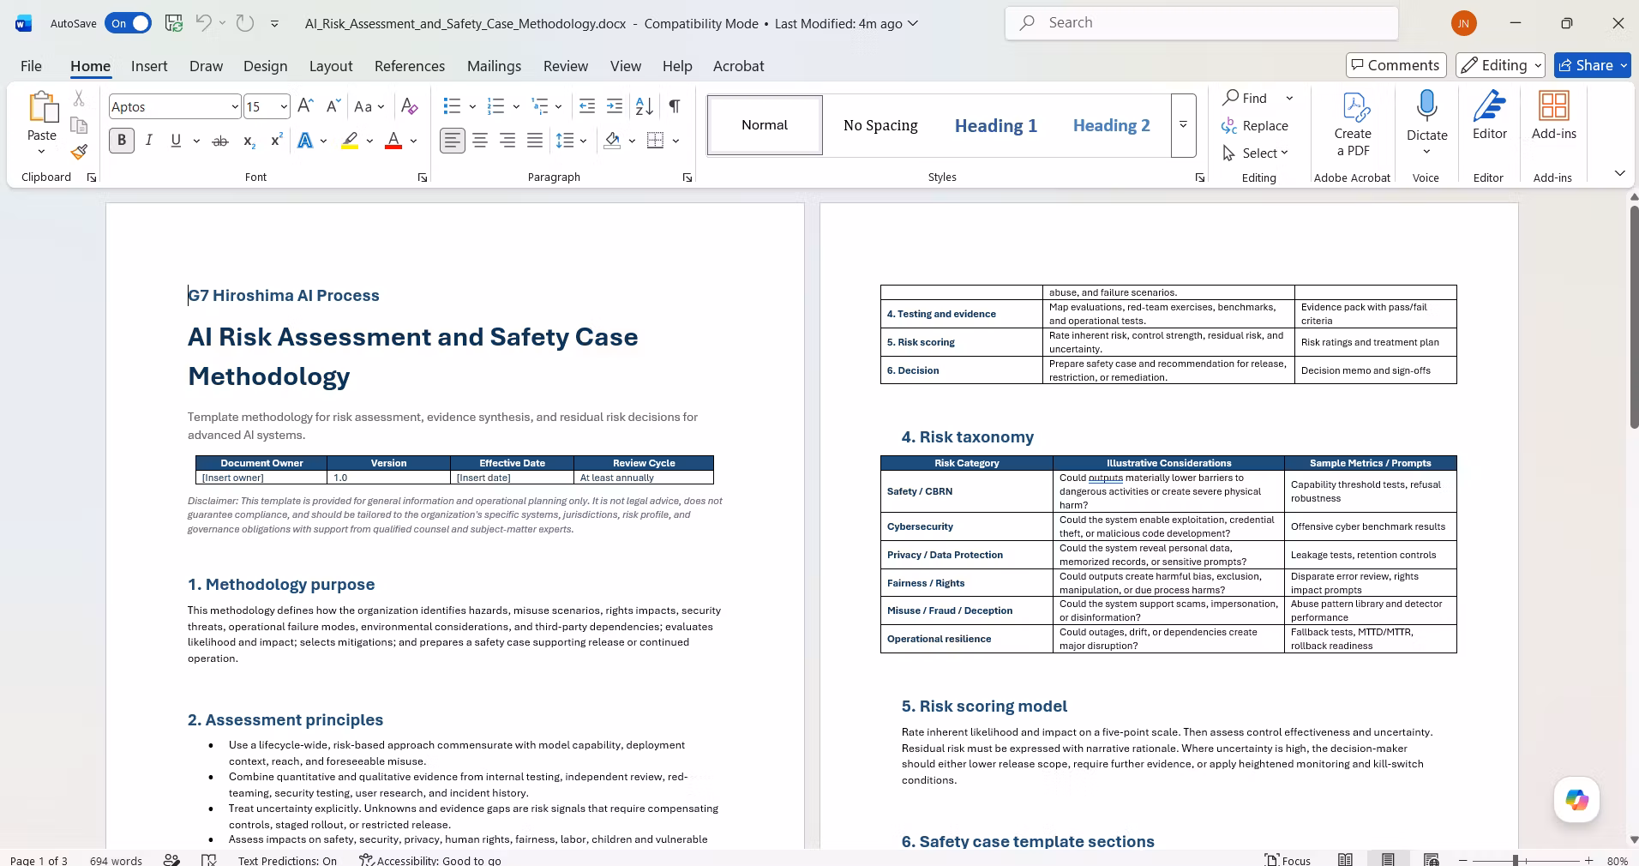The height and width of the screenshot is (866, 1639).
Task: Expand the Styles gallery
Action: [1183, 125]
